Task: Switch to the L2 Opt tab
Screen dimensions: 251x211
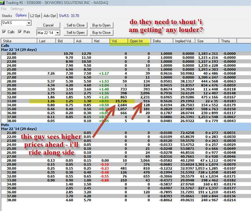Action: 35,16
